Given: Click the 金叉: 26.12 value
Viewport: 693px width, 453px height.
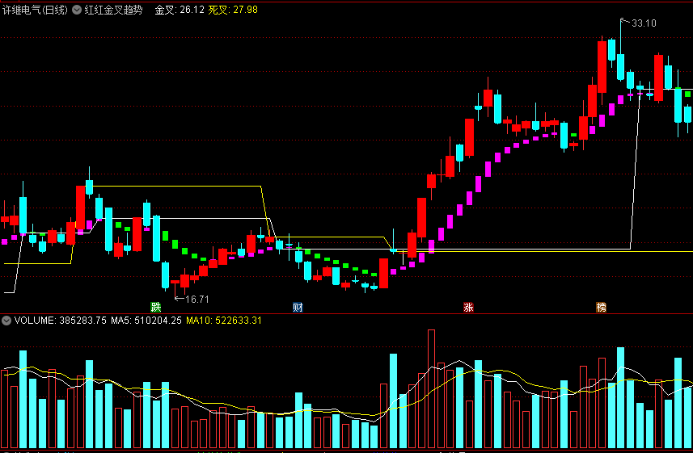Looking at the screenshot, I should tap(180, 10).
